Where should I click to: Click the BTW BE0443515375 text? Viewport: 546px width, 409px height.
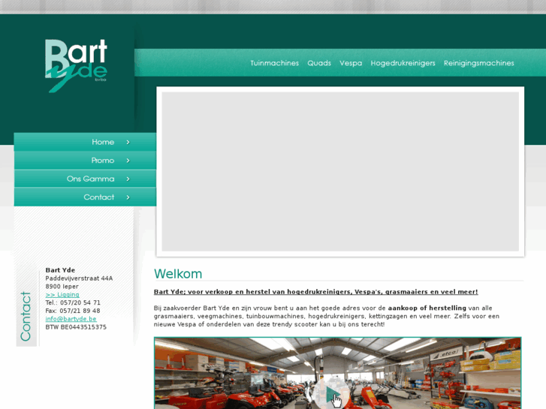[x=76, y=327]
